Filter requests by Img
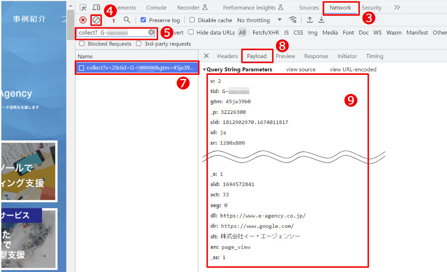 pos(312,32)
